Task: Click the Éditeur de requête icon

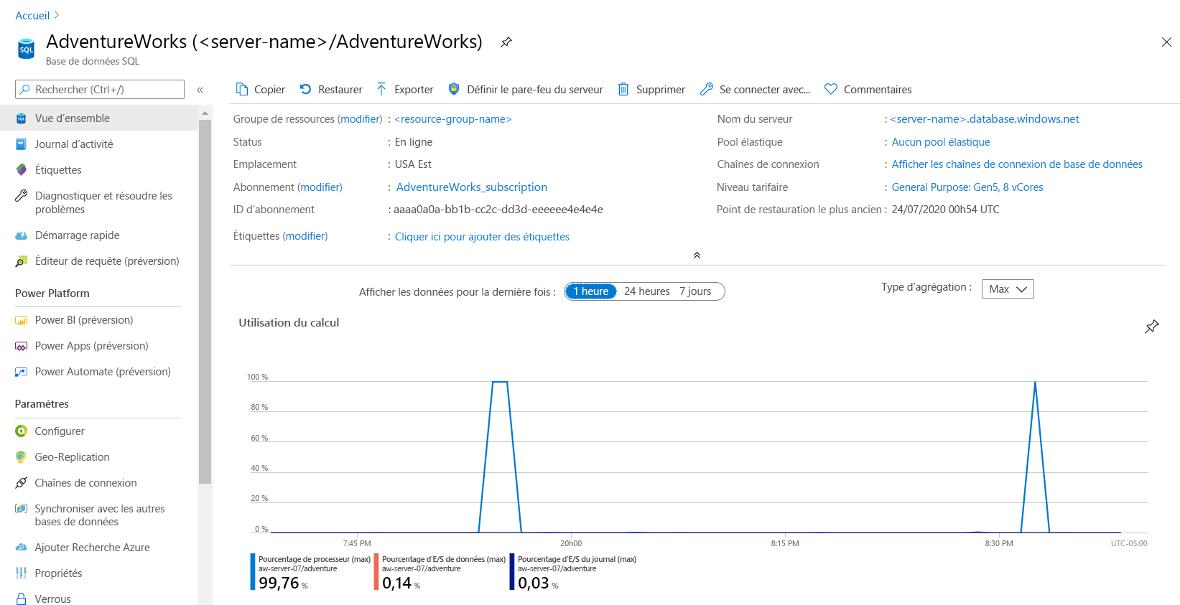Action: click(22, 261)
